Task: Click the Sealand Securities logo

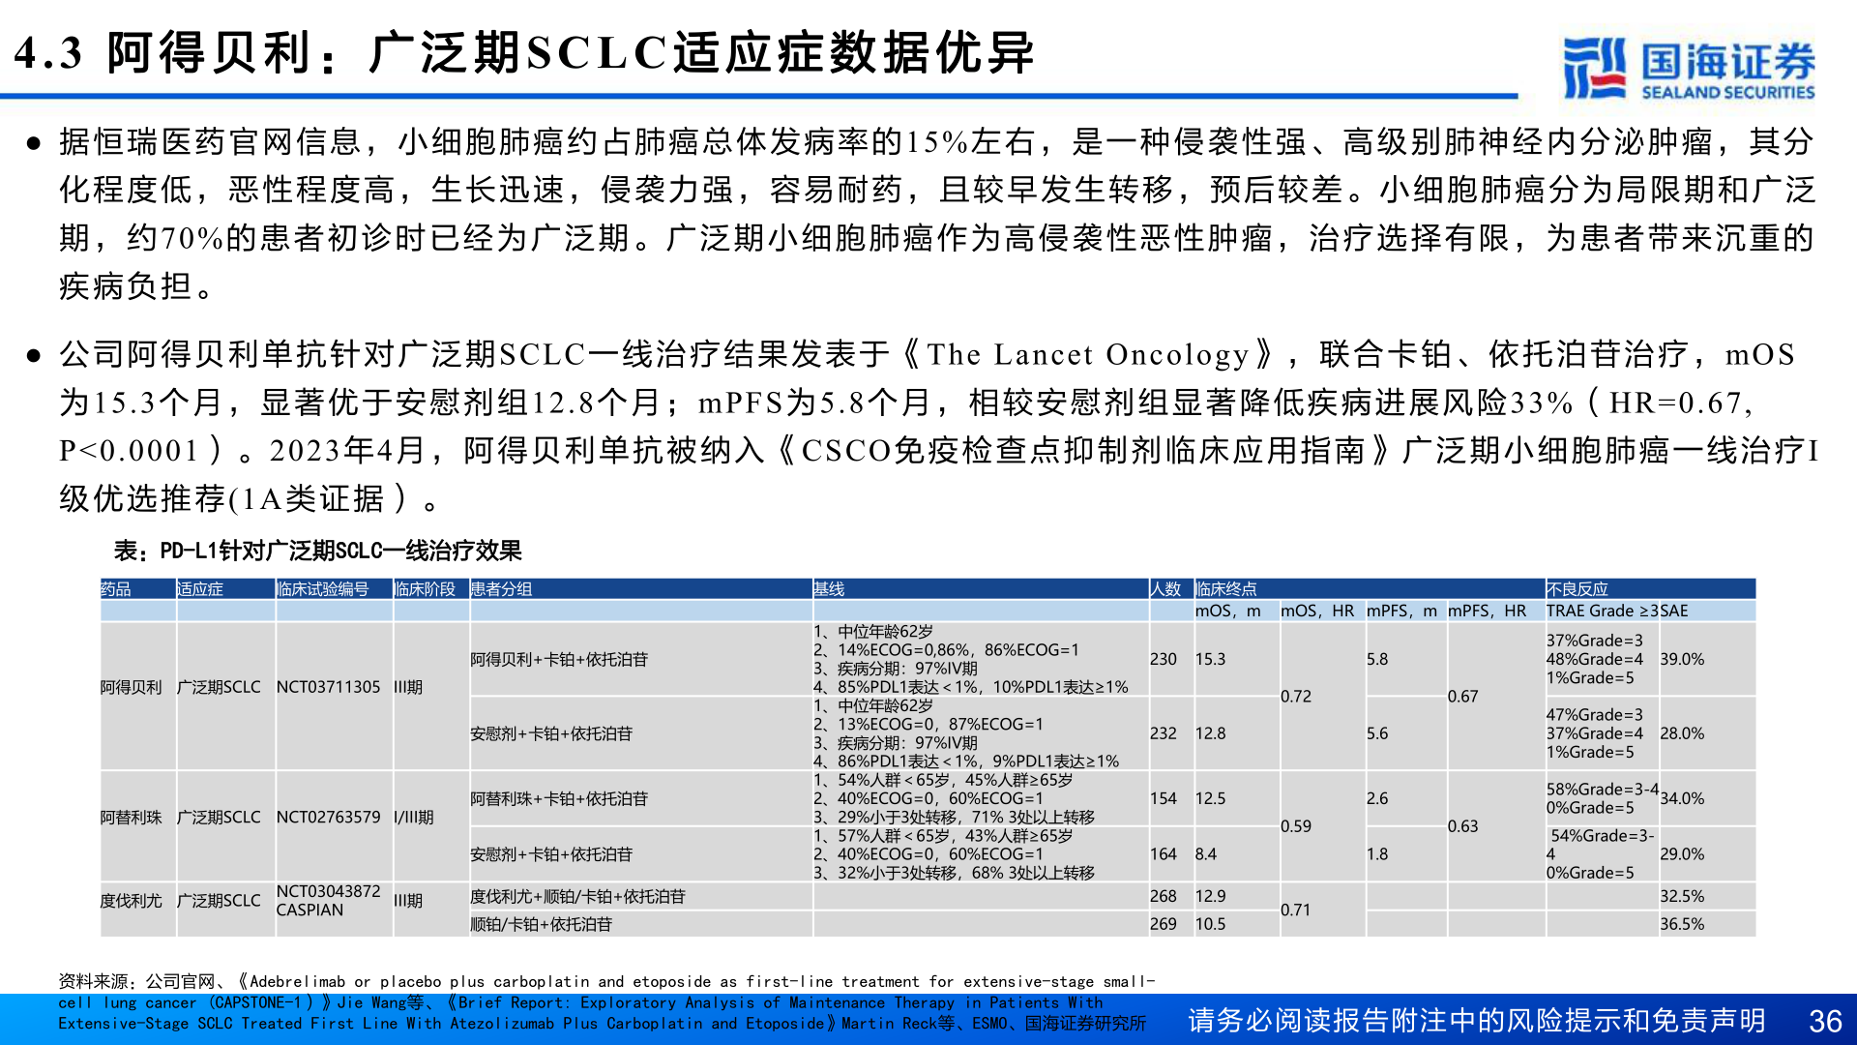Action: pyautogui.click(x=1689, y=68)
